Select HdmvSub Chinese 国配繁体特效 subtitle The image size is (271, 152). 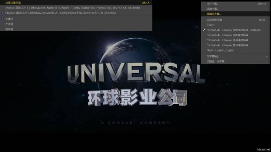[x=235, y=35]
